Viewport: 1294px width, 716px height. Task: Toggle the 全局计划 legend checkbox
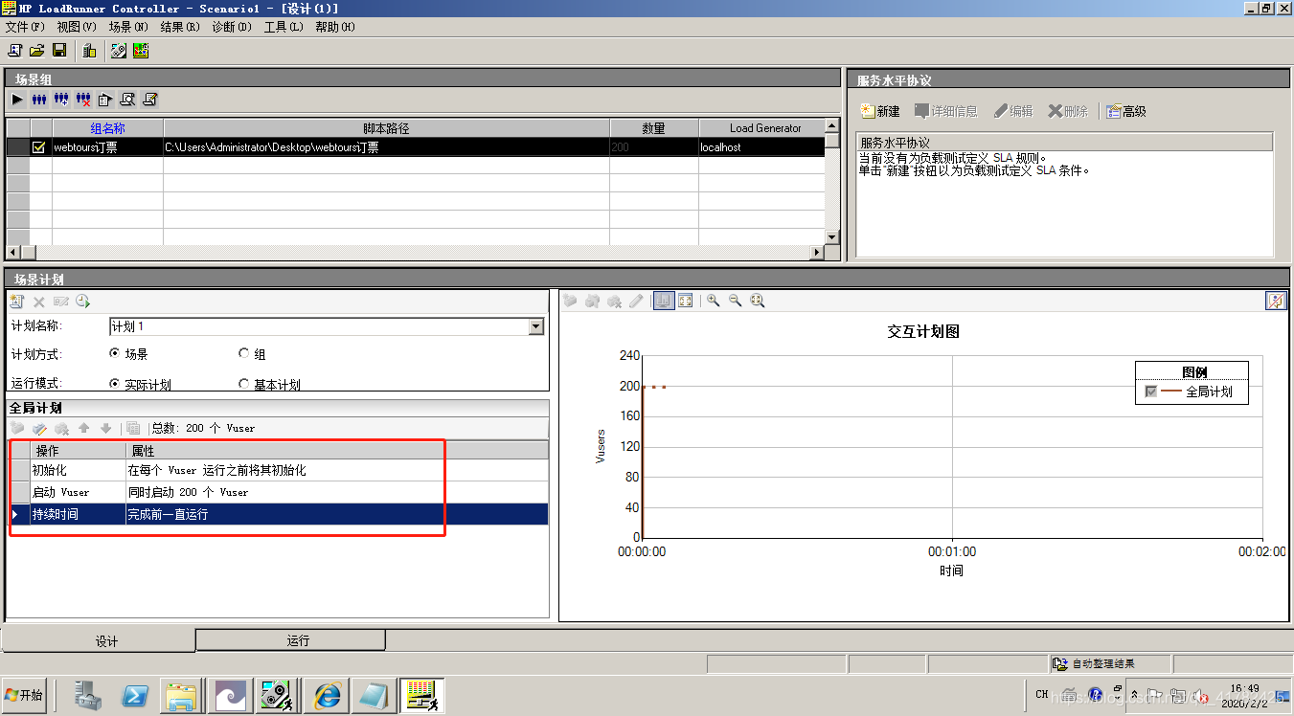click(1151, 392)
